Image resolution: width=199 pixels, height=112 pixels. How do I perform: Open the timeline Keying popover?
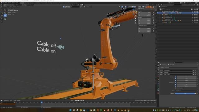(11, 100)
